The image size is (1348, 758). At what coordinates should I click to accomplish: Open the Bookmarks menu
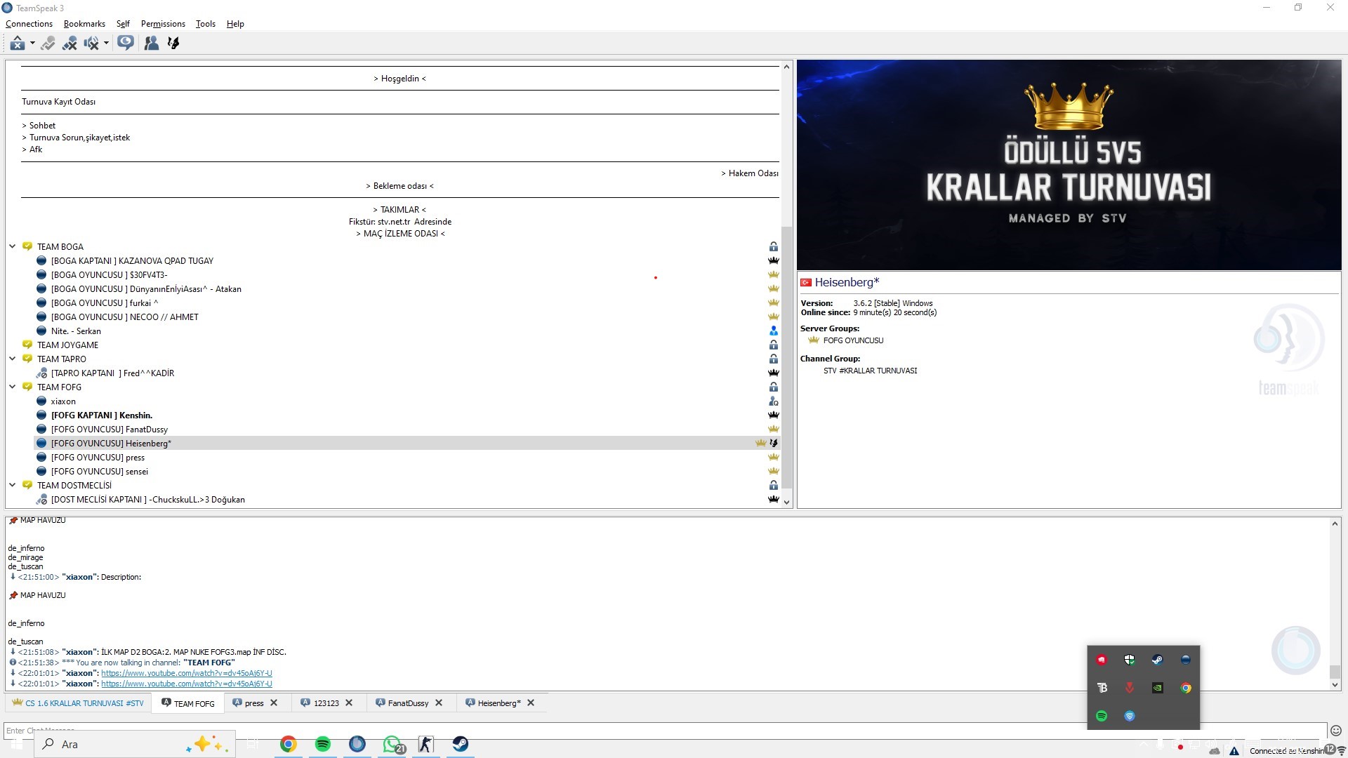pyautogui.click(x=84, y=24)
